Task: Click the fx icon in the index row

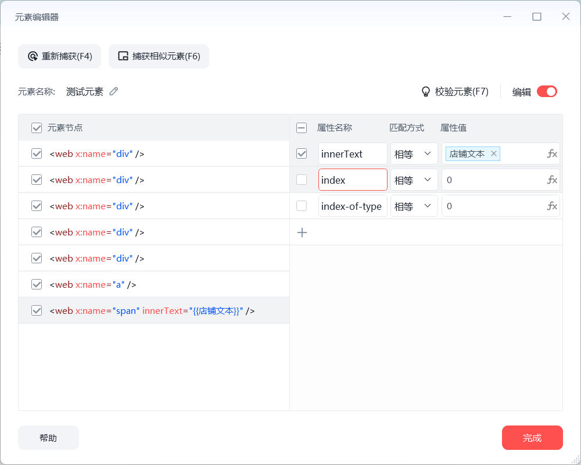Action: 552,180
